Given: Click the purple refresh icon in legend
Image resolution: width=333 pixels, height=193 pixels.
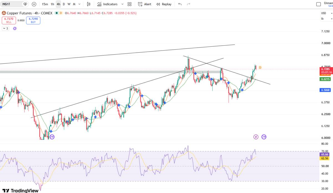Looking at the screenshot, I should (x=15, y=28).
